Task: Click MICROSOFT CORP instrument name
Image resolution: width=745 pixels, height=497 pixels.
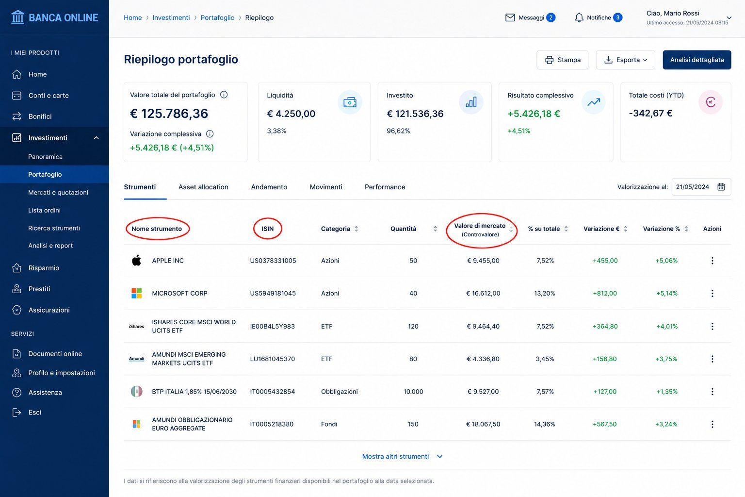Action: (x=179, y=294)
